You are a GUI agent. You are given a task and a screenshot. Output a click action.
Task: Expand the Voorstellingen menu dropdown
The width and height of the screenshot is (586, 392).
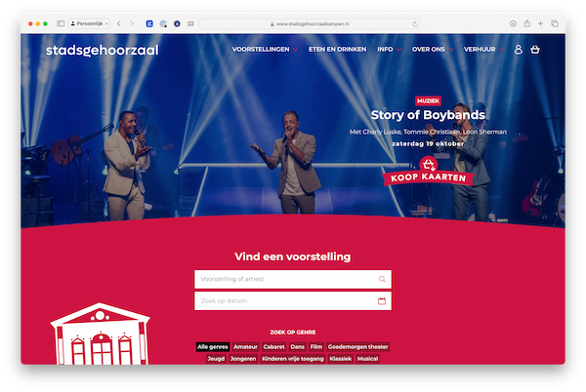[265, 49]
